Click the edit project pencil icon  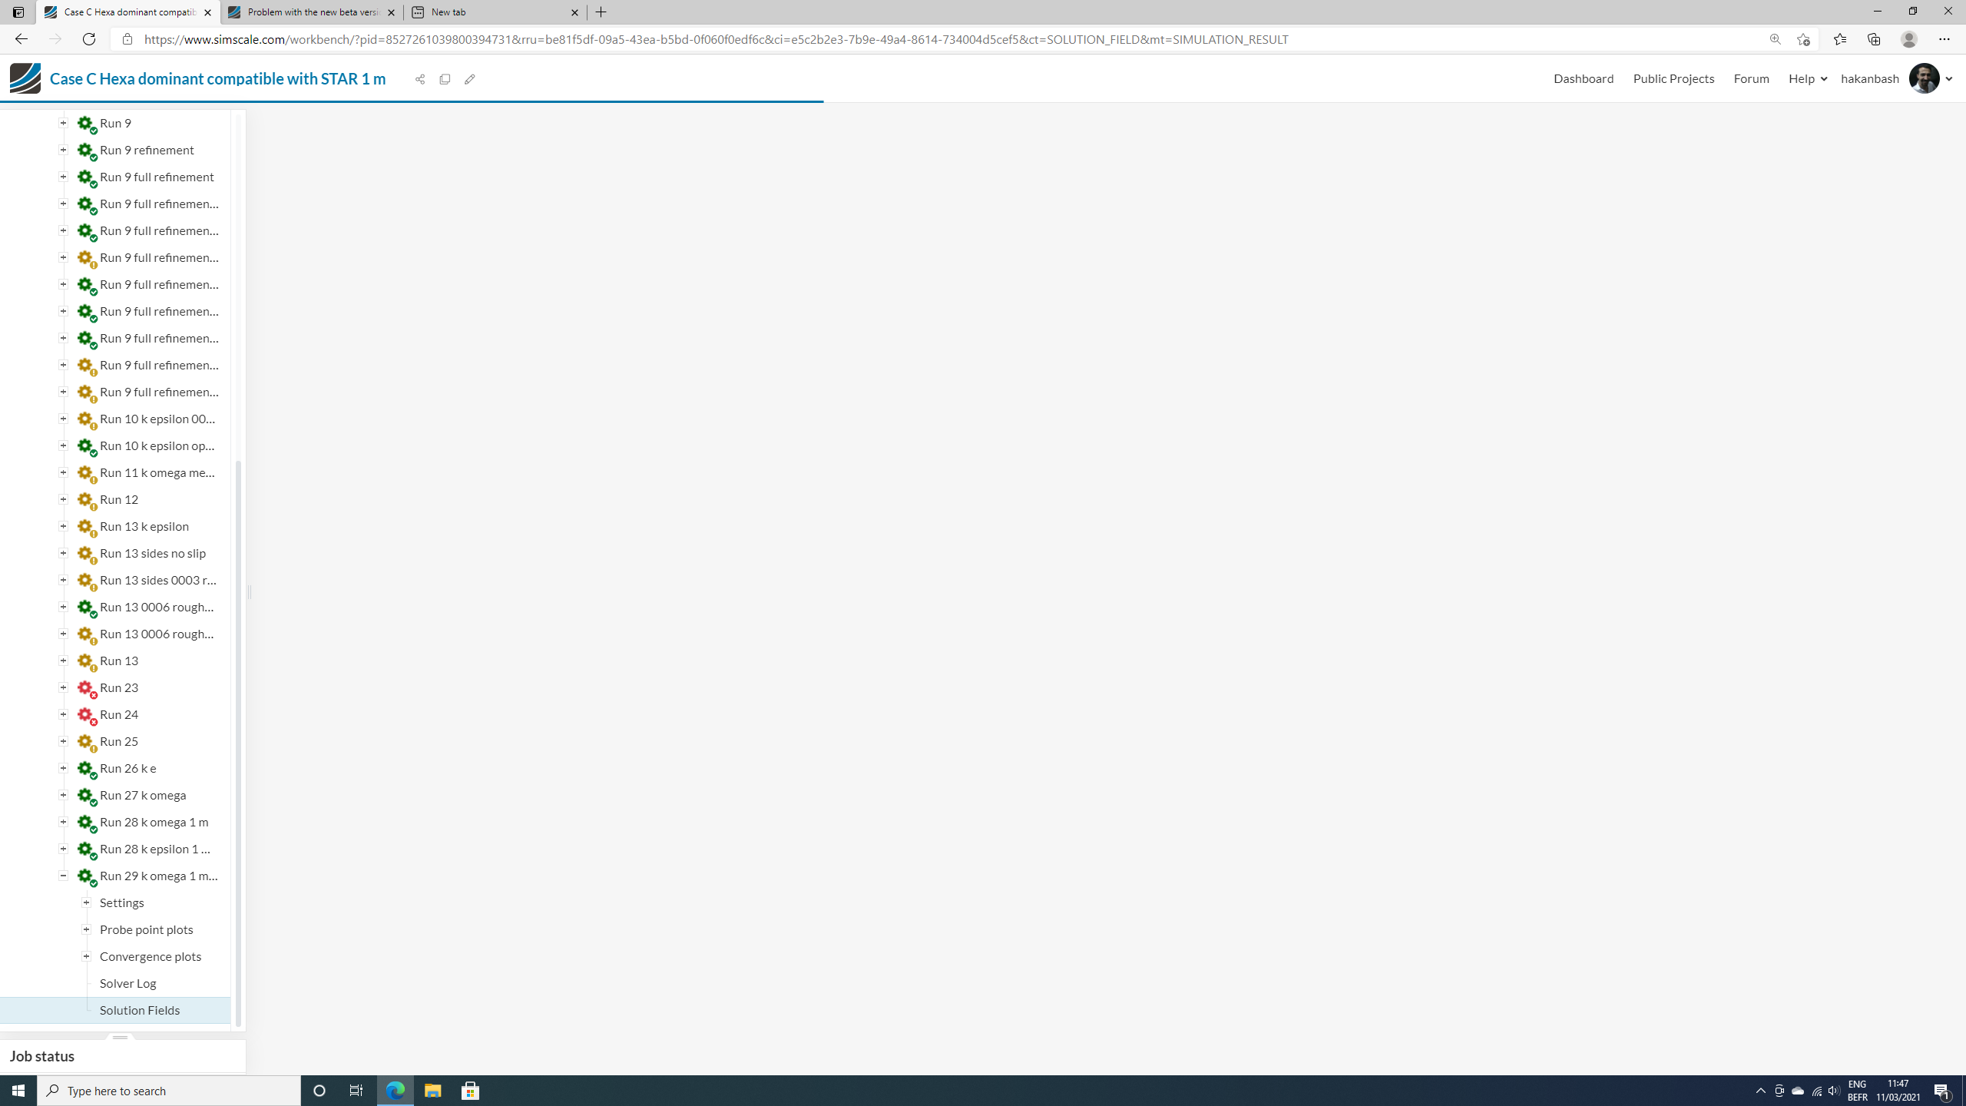click(x=470, y=79)
